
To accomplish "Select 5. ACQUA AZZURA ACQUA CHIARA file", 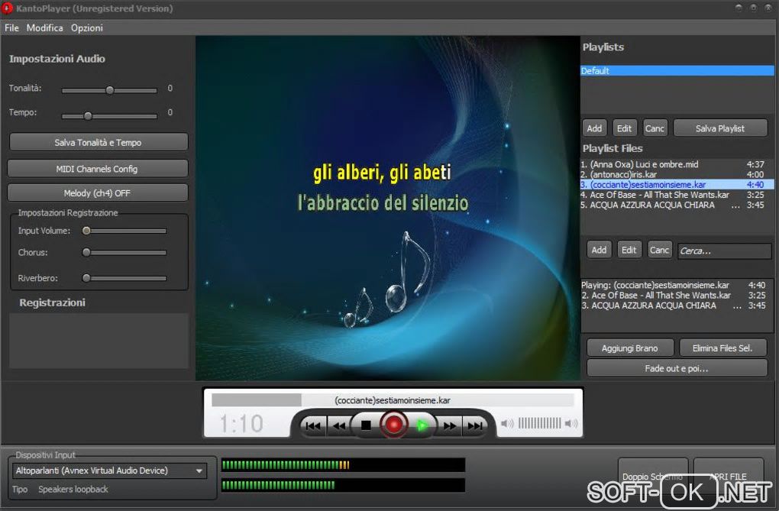I will 677,205.
